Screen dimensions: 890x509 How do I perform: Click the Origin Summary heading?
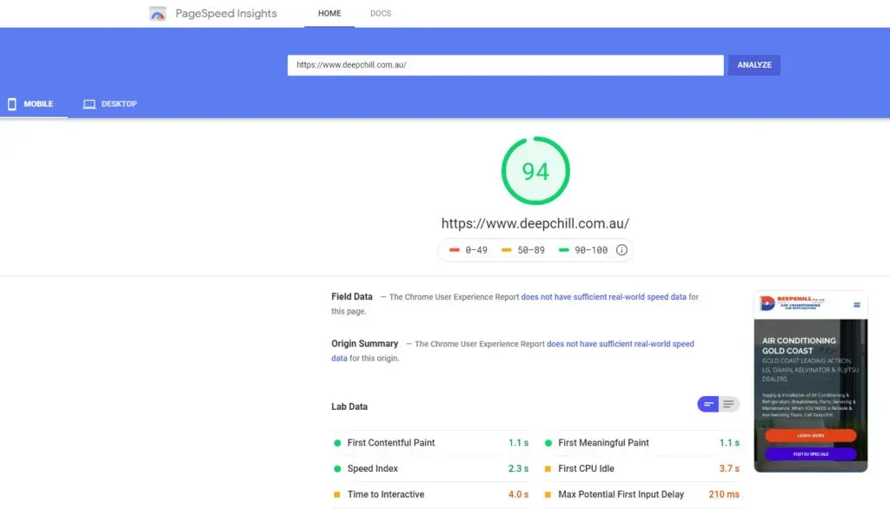(364, 343)
